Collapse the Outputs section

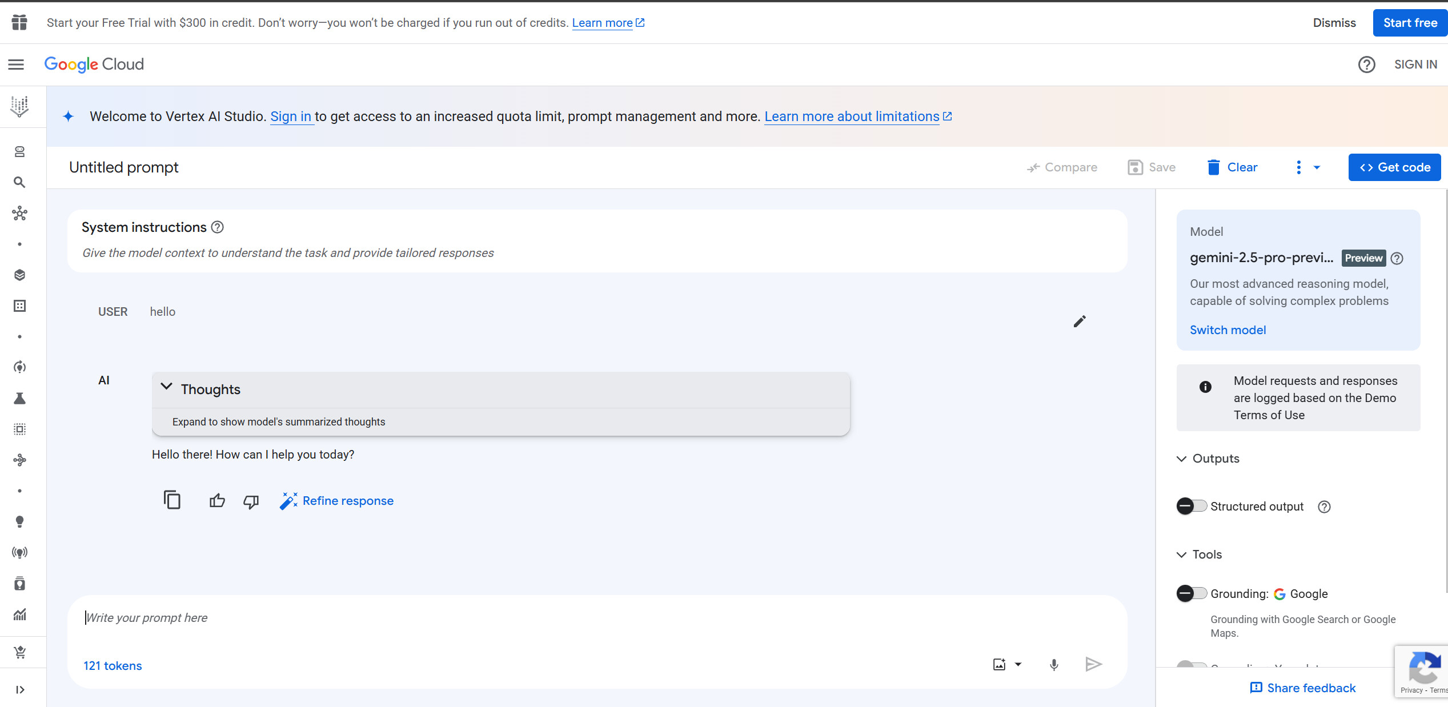point(1182,459)
